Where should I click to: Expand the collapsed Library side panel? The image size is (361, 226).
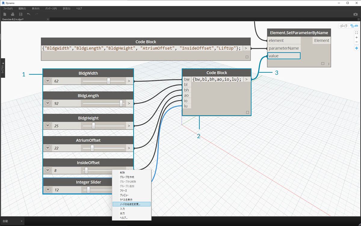3,68
